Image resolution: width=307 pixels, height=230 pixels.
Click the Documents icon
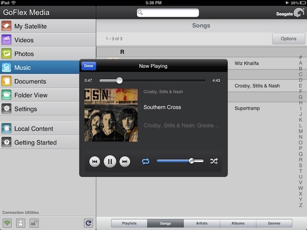tap(6, 81)
